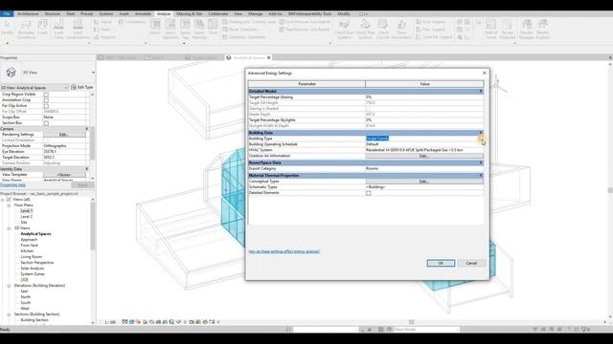This screenshot has width=613, height=344.
Task: Click HVAC System value field
Action: [424, 150]
